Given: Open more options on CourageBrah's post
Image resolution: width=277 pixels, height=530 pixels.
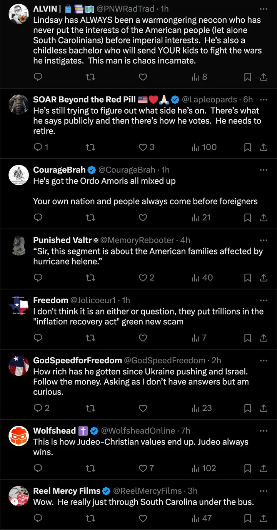Looking at the screenshot, I should [264, 170].
